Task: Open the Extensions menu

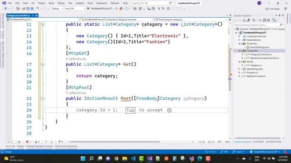Action: coord(102,3)
